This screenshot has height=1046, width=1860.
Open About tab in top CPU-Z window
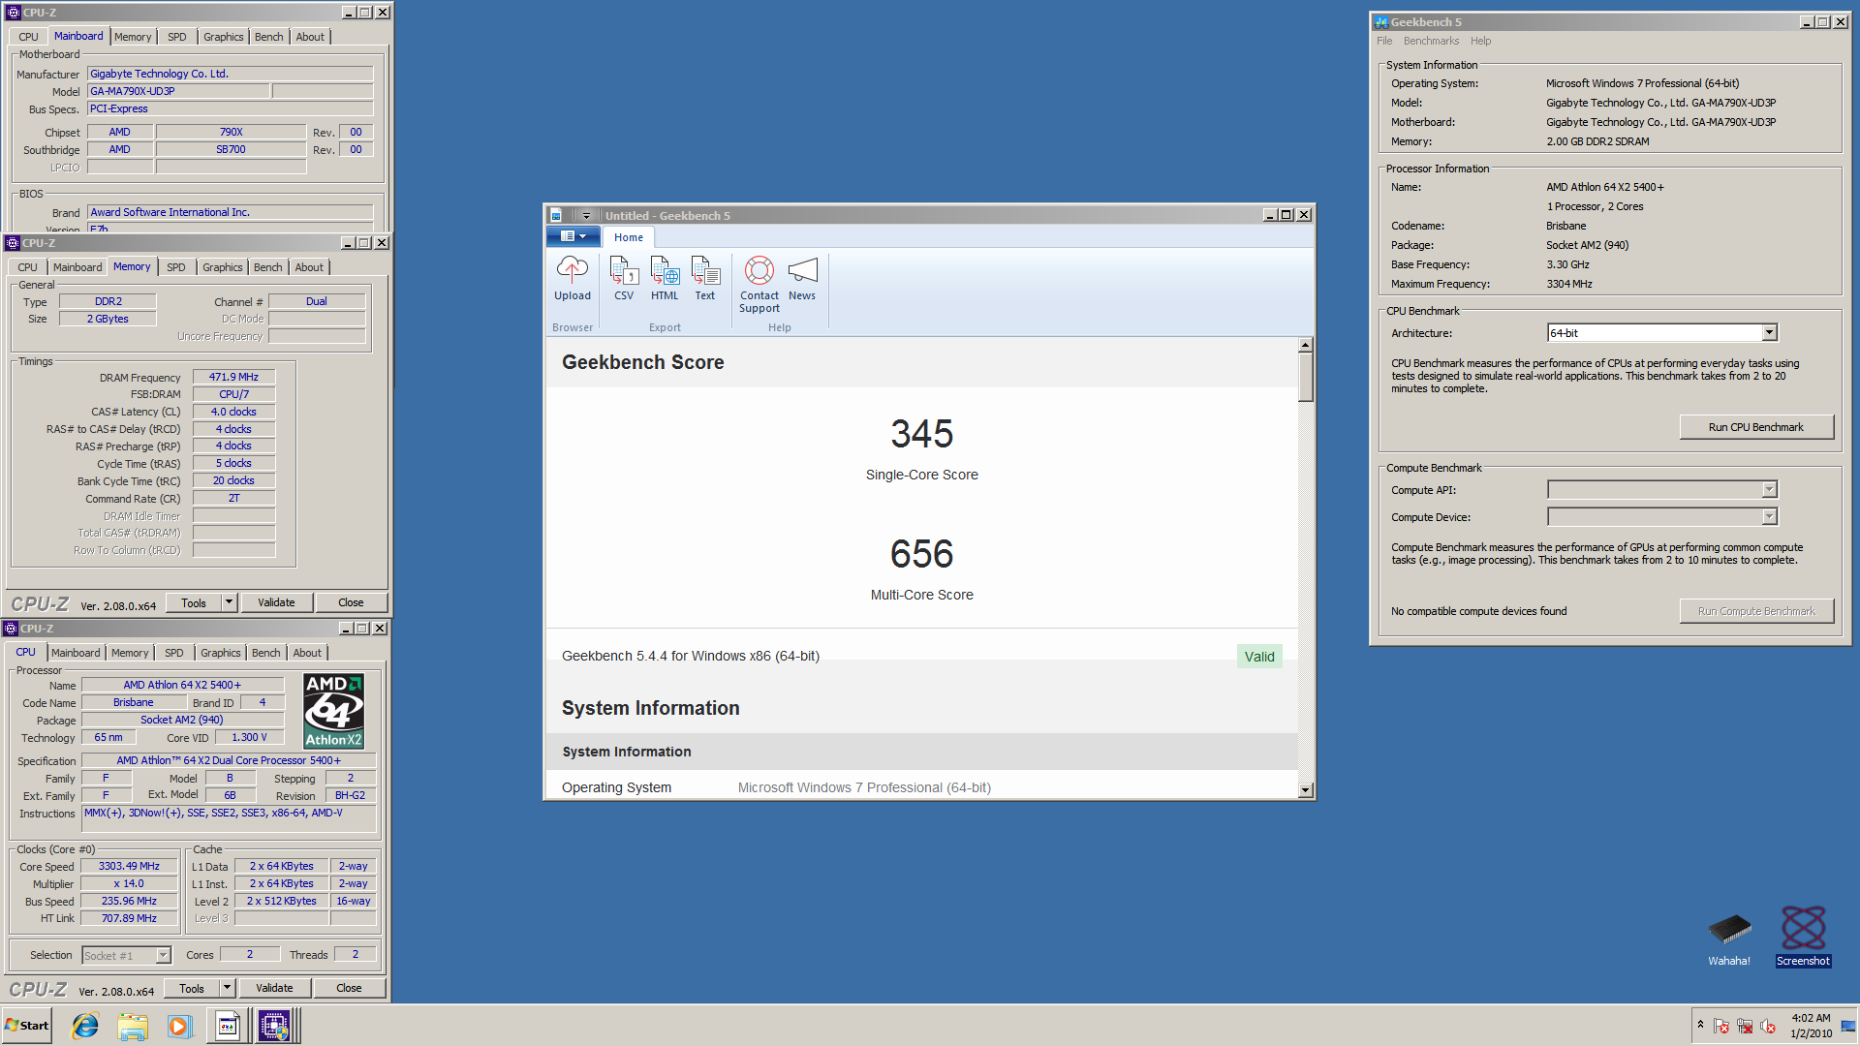click(310, 37)
